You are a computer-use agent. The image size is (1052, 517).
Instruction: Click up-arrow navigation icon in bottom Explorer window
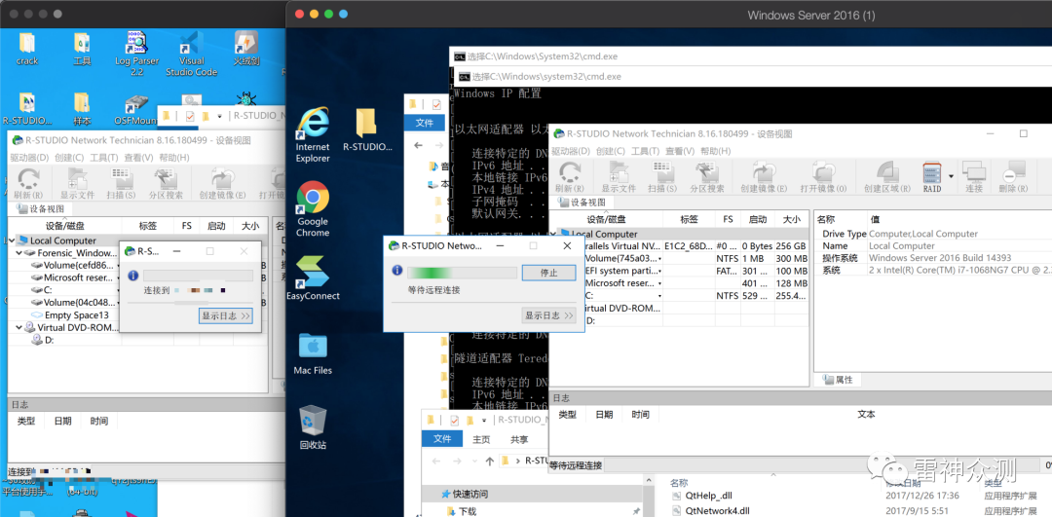[x=488, y=461]
